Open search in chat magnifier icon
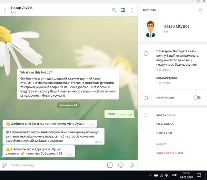This screenshot has width=207, height=180. click(x=114, y=10)
